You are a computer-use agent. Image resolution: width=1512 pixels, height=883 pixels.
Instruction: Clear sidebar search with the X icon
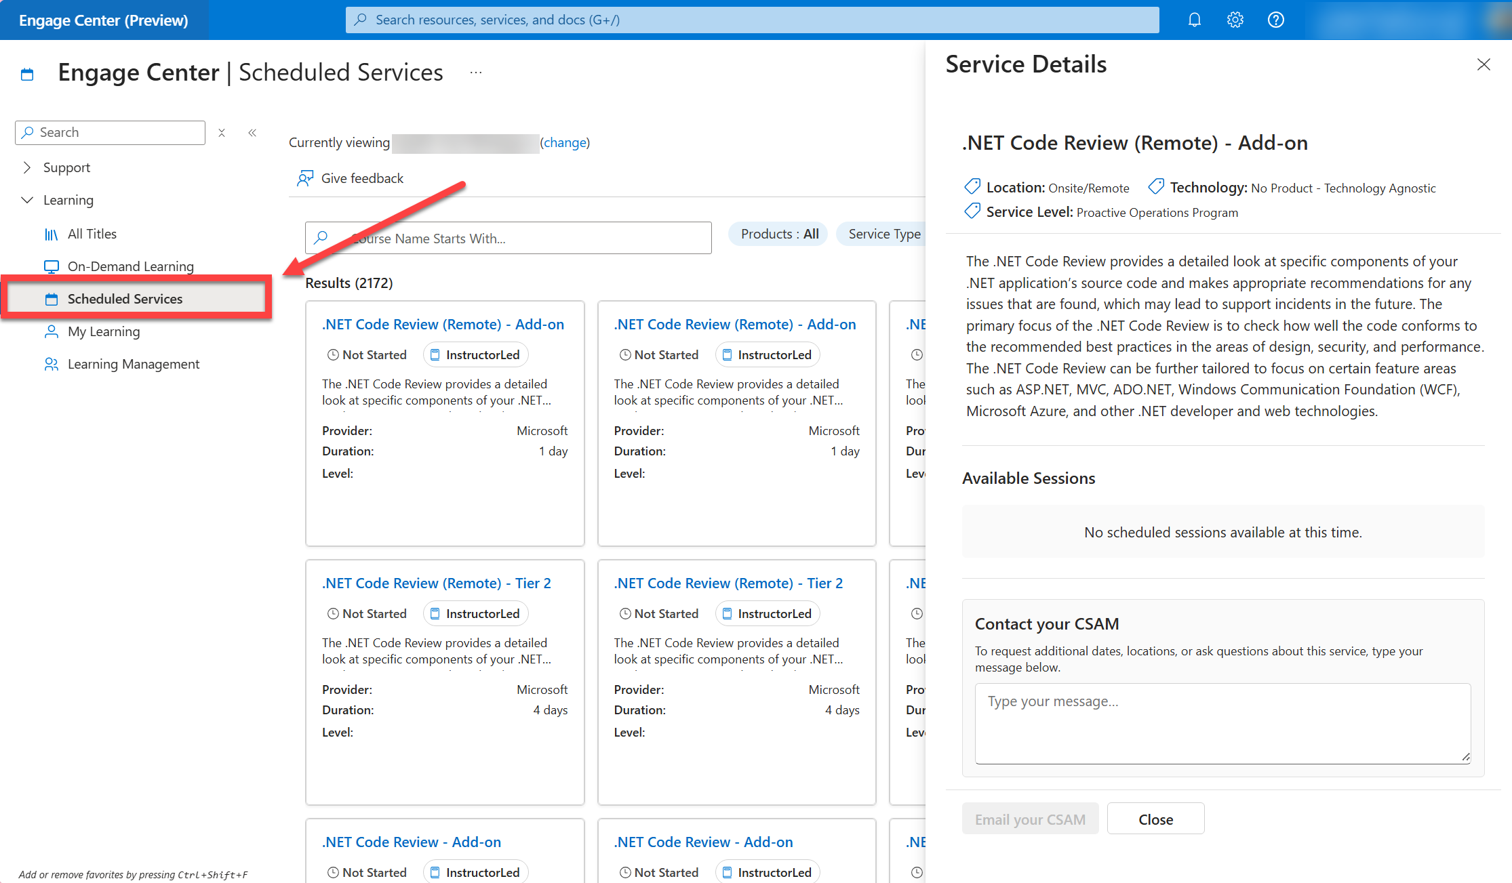pos(222,132)
